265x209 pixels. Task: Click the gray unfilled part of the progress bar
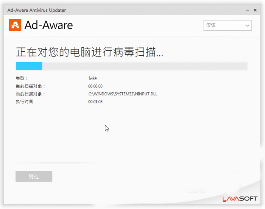[144, 66]
